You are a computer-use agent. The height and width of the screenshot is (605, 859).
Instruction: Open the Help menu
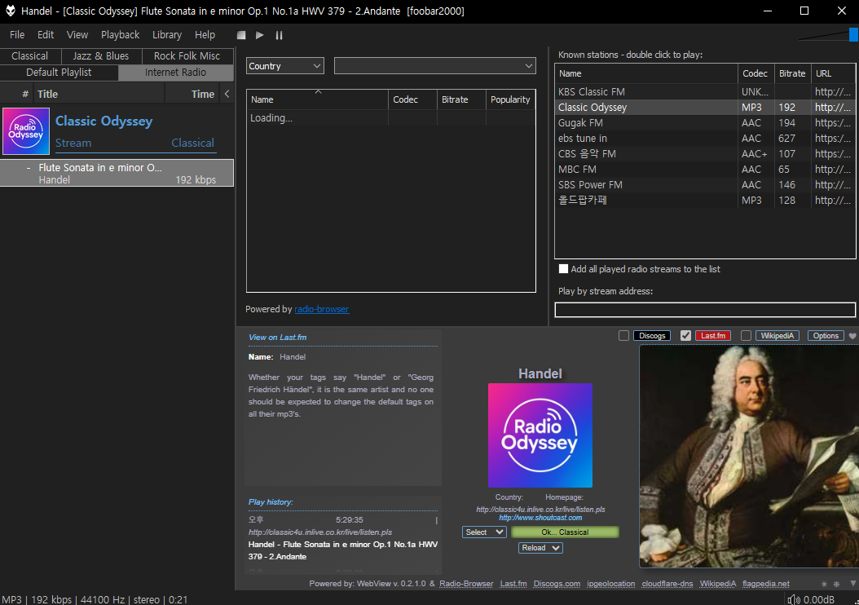[205, 34]
